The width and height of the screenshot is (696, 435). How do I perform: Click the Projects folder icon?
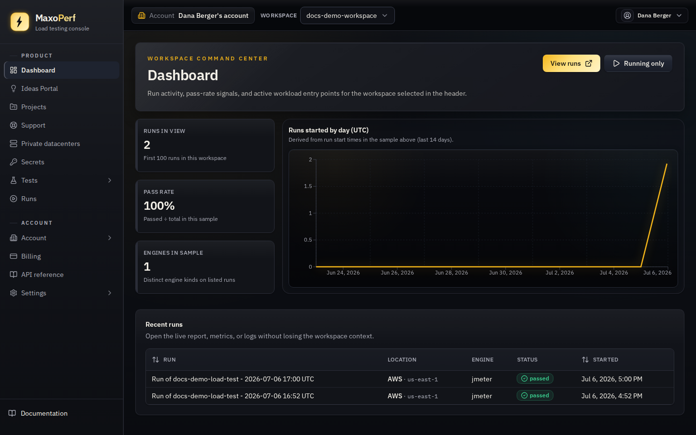pos(14,107)
